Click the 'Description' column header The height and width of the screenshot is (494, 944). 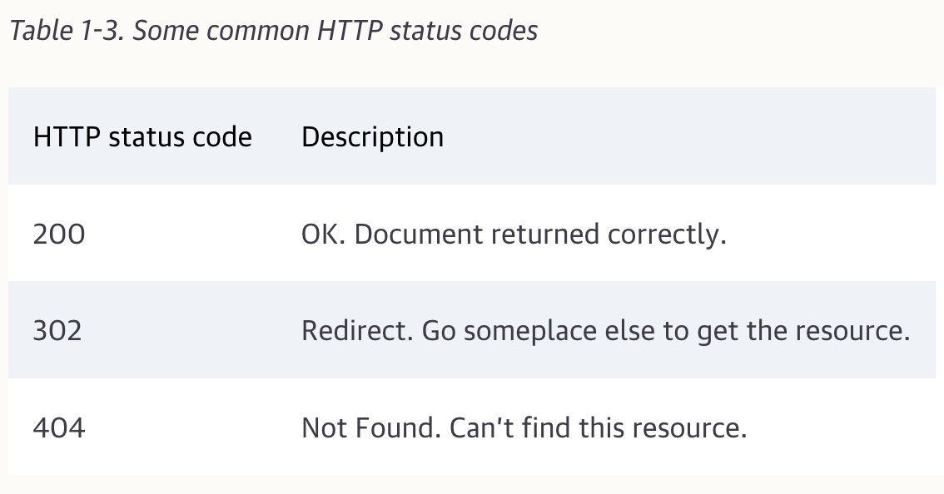[x=372, y=137]
